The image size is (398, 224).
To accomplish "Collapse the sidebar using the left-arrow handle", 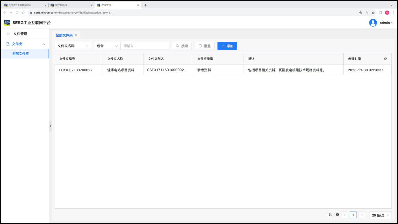I will coord(50,126).
